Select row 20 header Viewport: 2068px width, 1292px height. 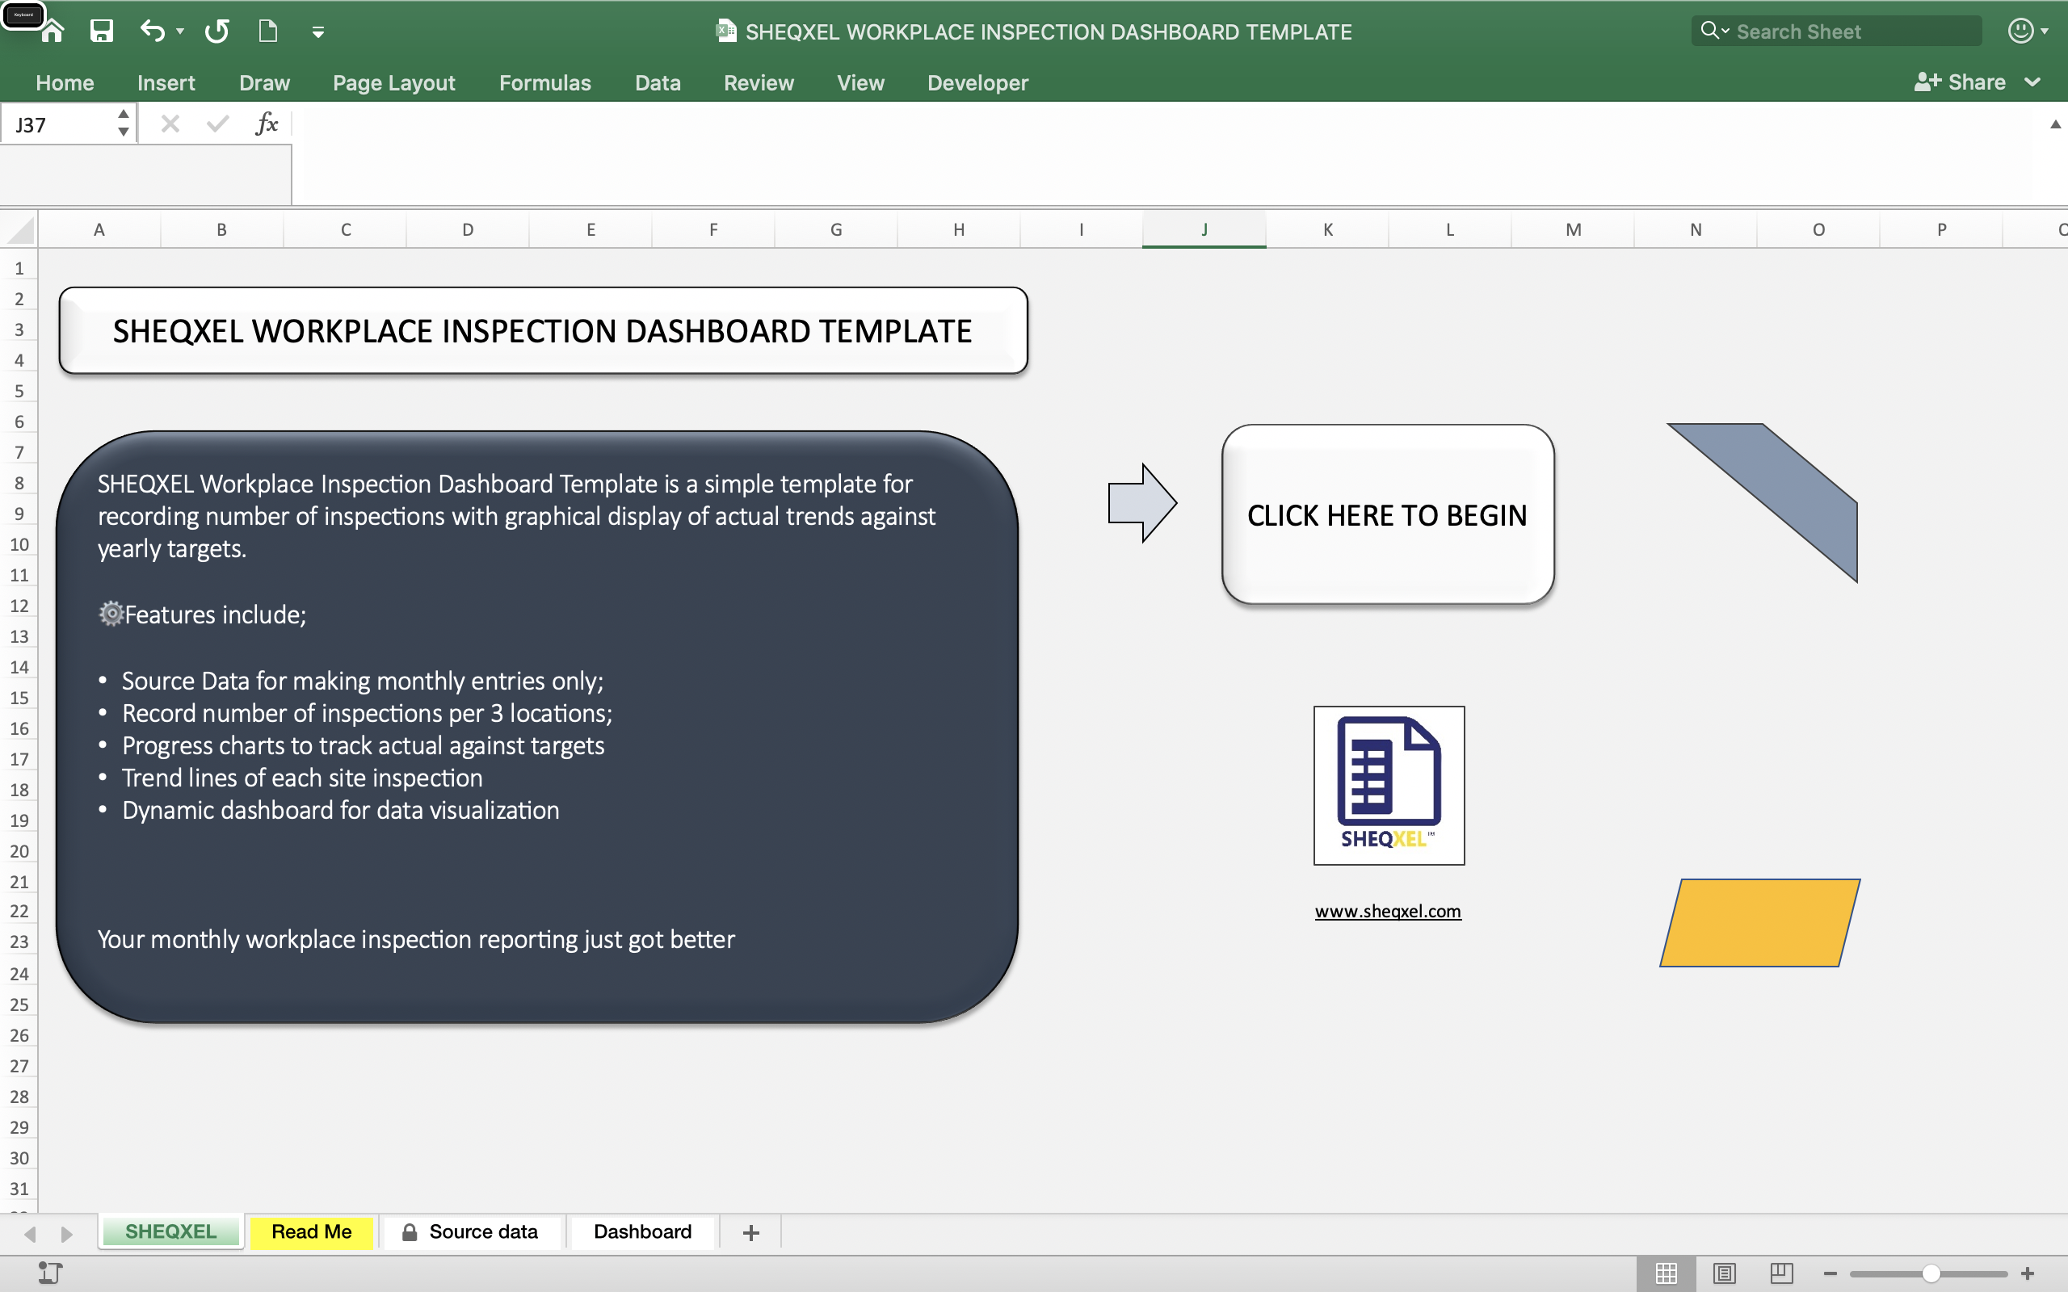coord(19,851)
